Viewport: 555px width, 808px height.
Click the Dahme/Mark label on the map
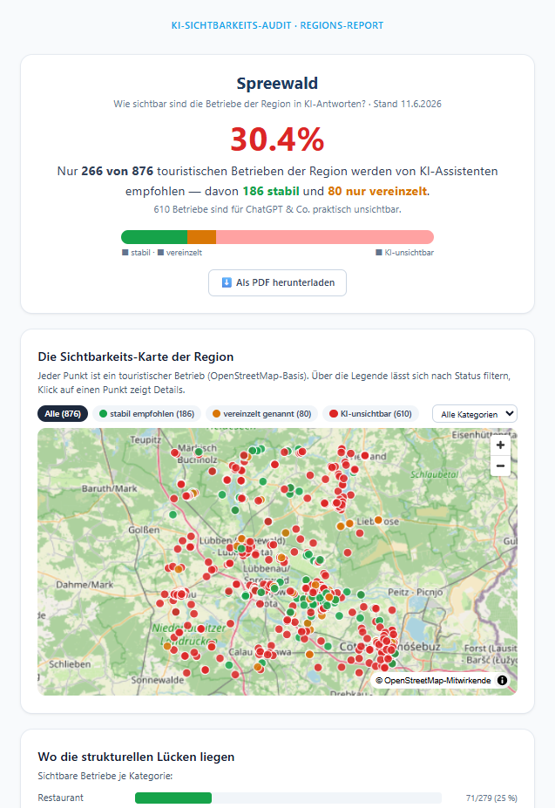pyautogui.click(x=85, y=584)
